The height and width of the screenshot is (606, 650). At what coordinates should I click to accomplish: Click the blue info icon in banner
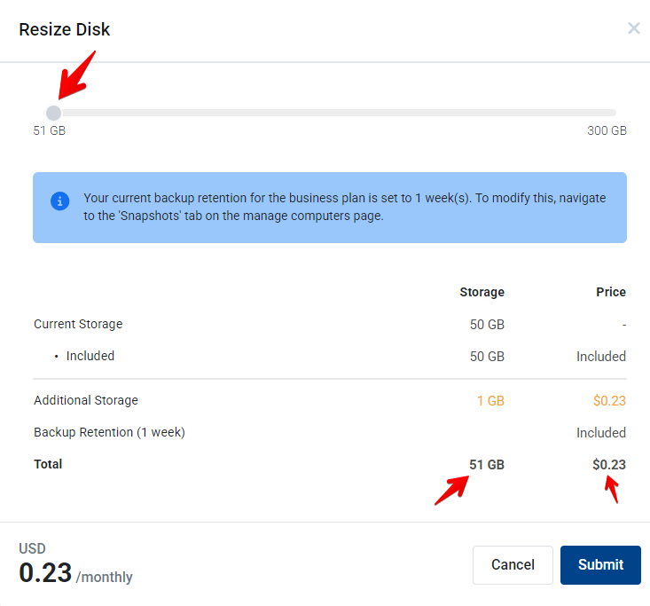tap(59, 200)
